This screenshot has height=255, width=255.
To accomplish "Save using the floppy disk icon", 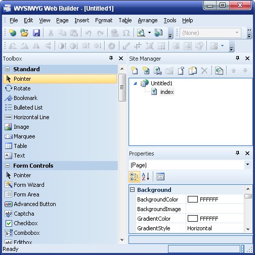I will click(x=36, y=33).
